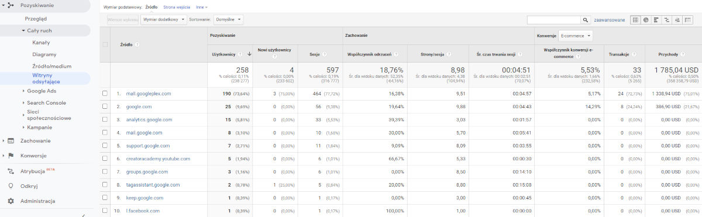The width and height of the screenshot is (702, 217).
Task: Click help icon next to Współczynnik odrzuceń
Action: click(x=395, y=54)
